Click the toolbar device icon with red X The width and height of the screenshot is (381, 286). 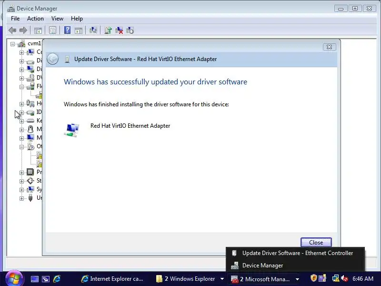[119, 30]
